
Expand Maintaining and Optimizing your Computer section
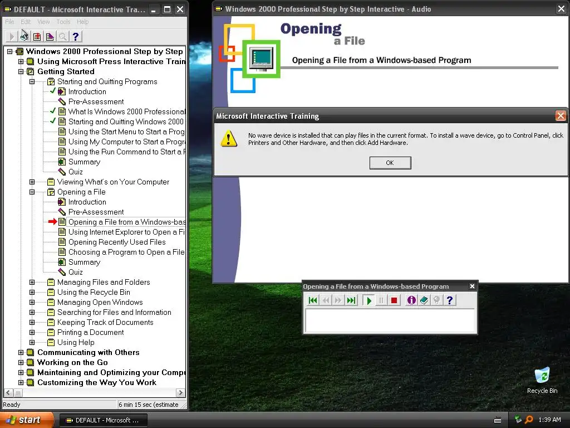(21, 372)
